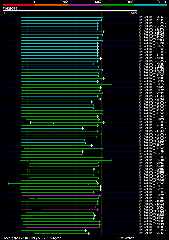Image resolution: width=169 pixels, height=240 pixels.
Task: Open hit UniRef100_A7RRH4
Action: tap(152, 64)
